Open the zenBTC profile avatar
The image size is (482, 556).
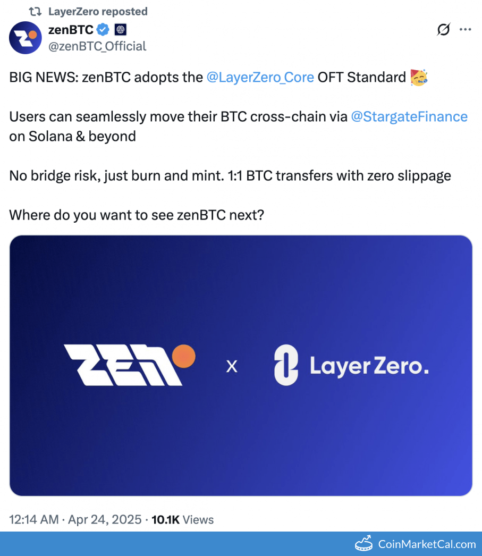point(26,38)
